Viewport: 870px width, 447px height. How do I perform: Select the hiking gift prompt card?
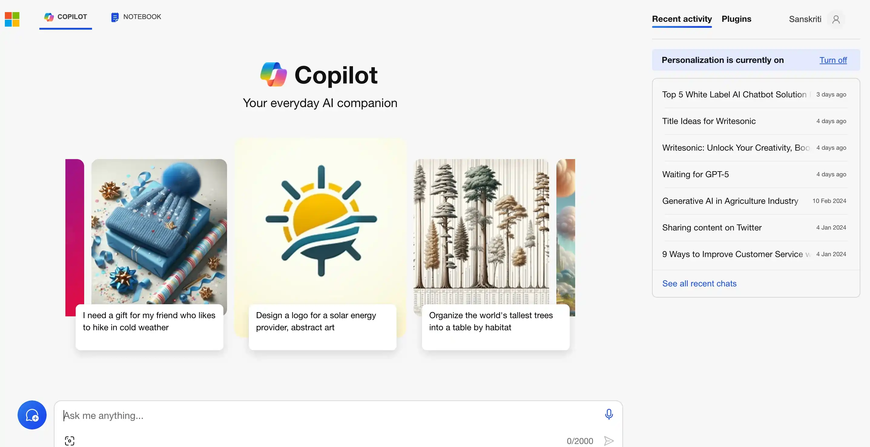149,327
